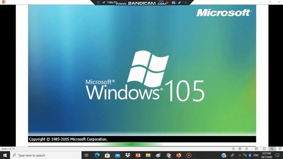Image resolution: width=283 pixels, height=159 pixels.
Task: Open Microsoft Store from taskbar
Action: (x=107, y=155)
